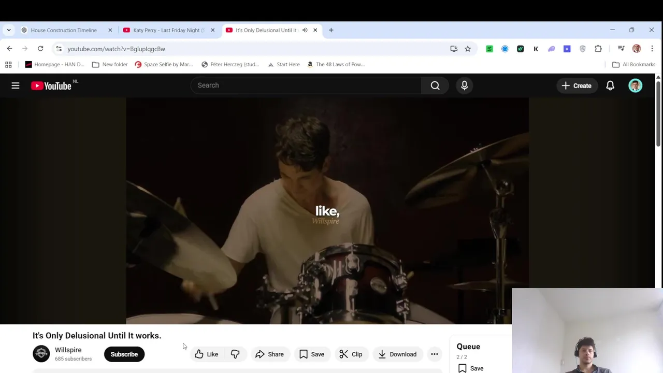The height and width of the screenshot is (373, 663).
Task: Start voice search with microphone icon
Action: 464,85
